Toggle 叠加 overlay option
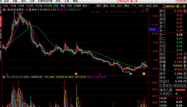This screenshot has height=107, width=187. 106,6
